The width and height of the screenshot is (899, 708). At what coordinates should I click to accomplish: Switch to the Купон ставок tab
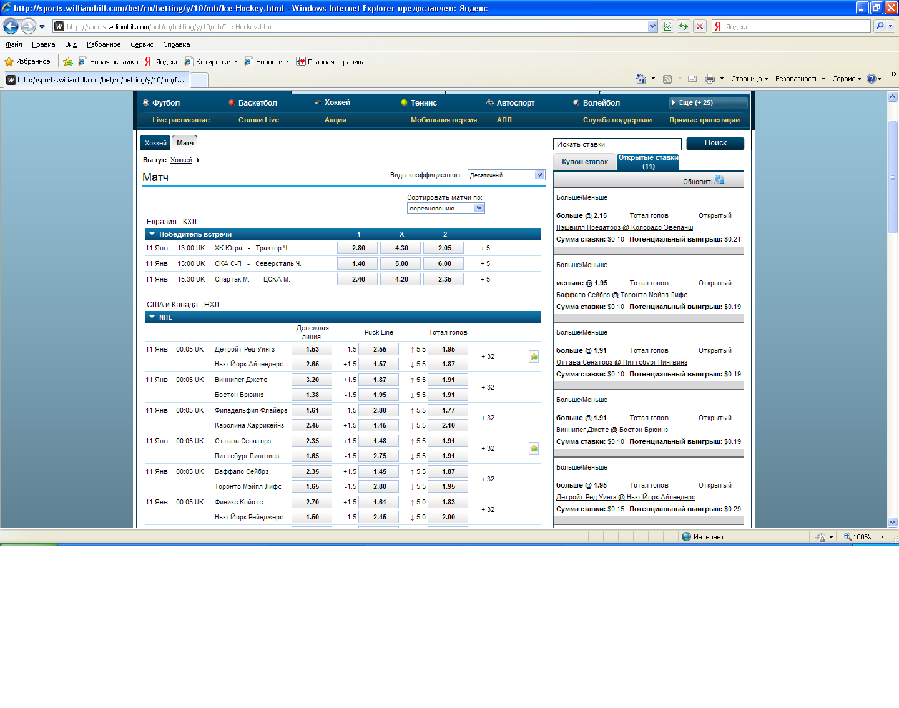pyautogui.click(x=584, y=162)
